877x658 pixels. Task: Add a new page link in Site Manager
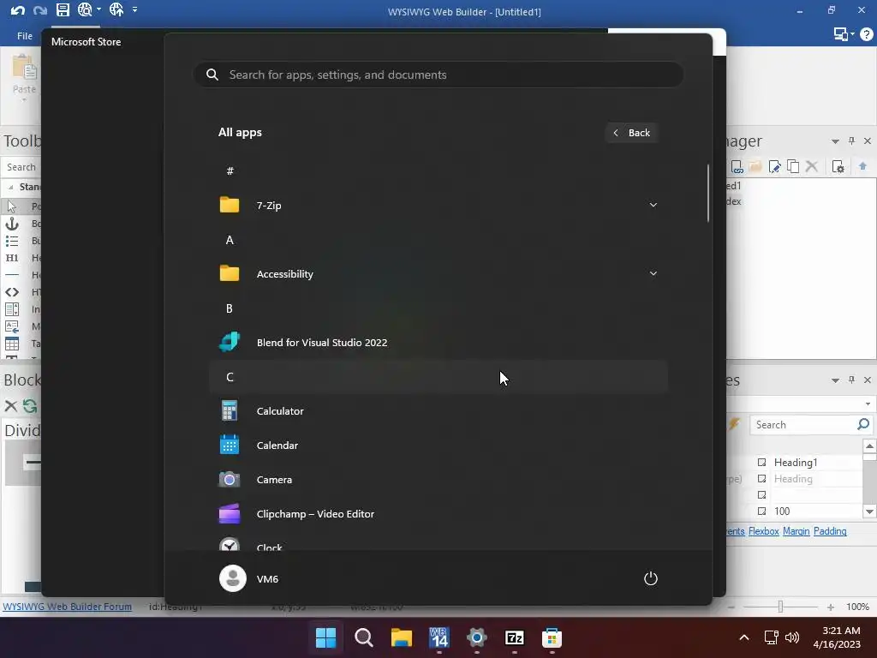737,167
